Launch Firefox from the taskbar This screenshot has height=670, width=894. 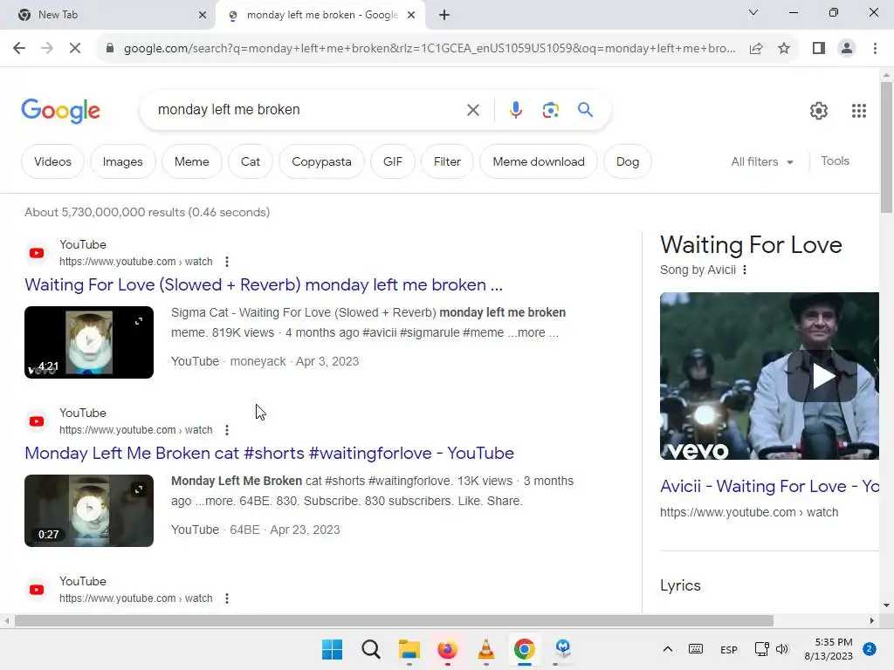pyautogui.click(x=448, y=649)
